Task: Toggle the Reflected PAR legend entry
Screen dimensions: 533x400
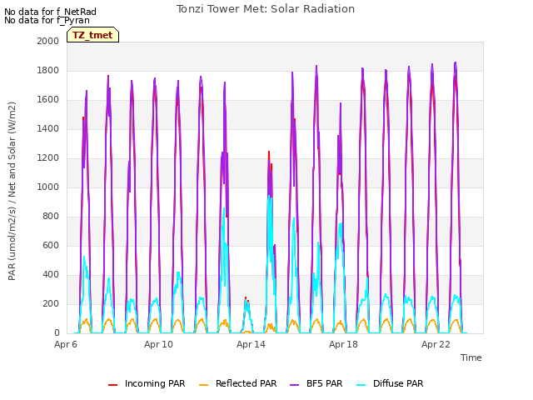Action: click(x=237, y=383)
